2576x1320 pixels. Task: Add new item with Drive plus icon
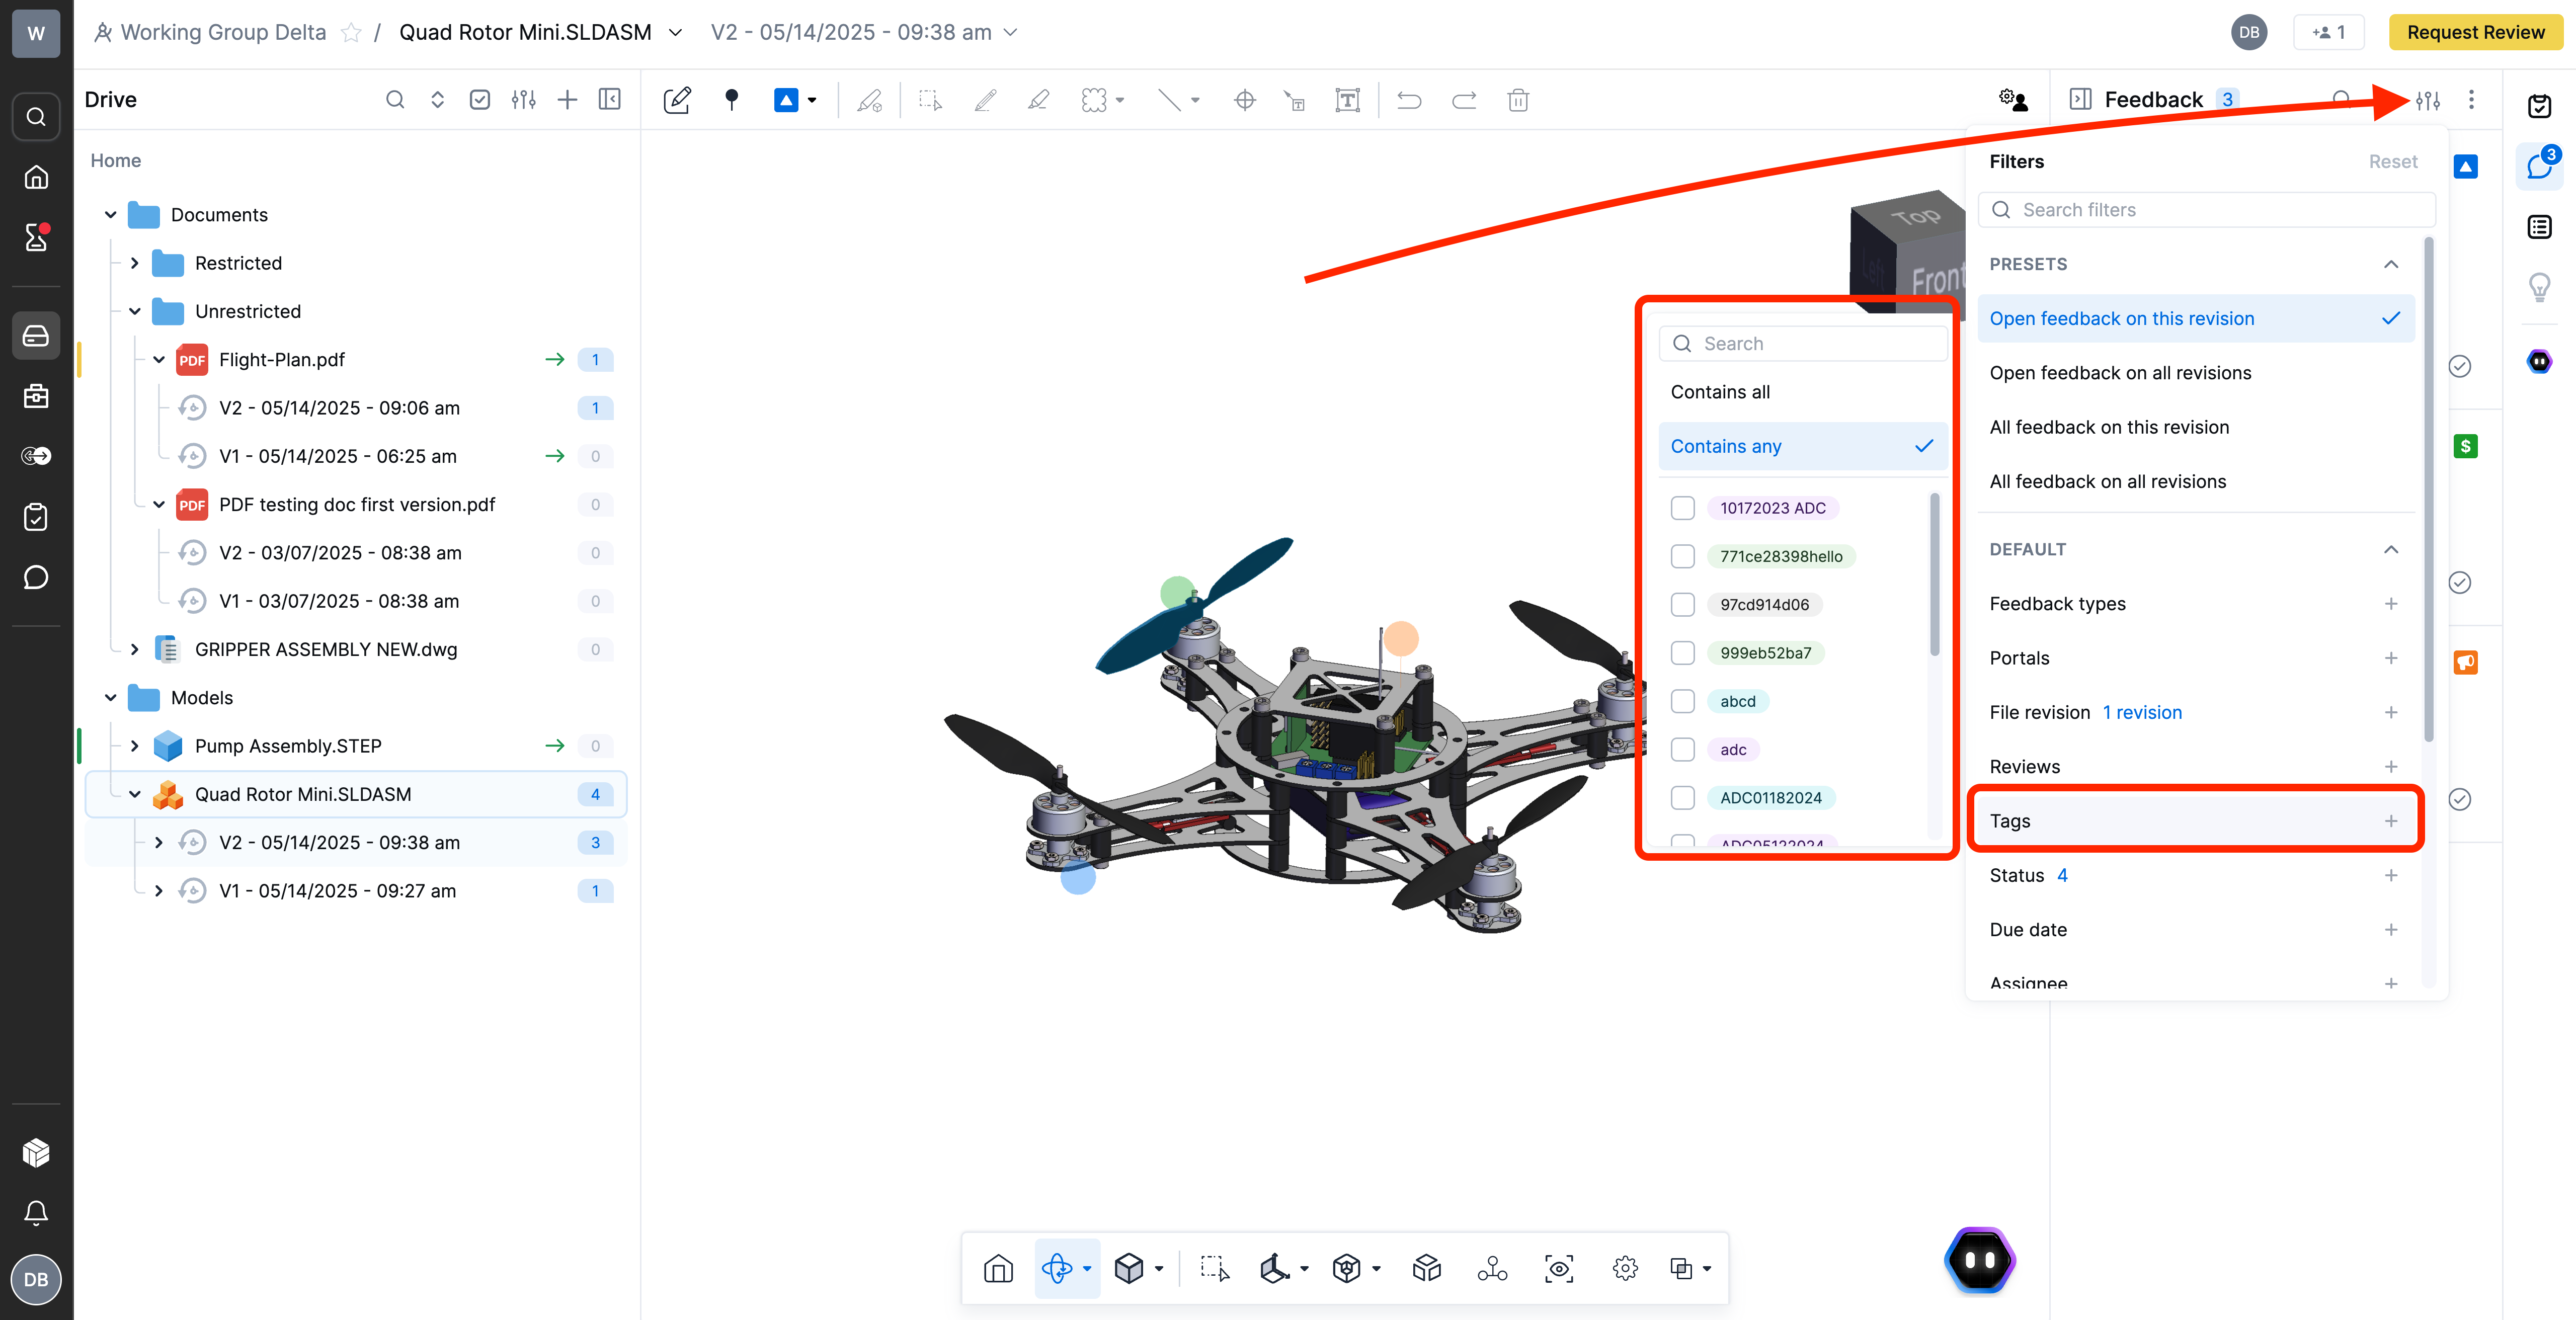[x=567, y=99]
